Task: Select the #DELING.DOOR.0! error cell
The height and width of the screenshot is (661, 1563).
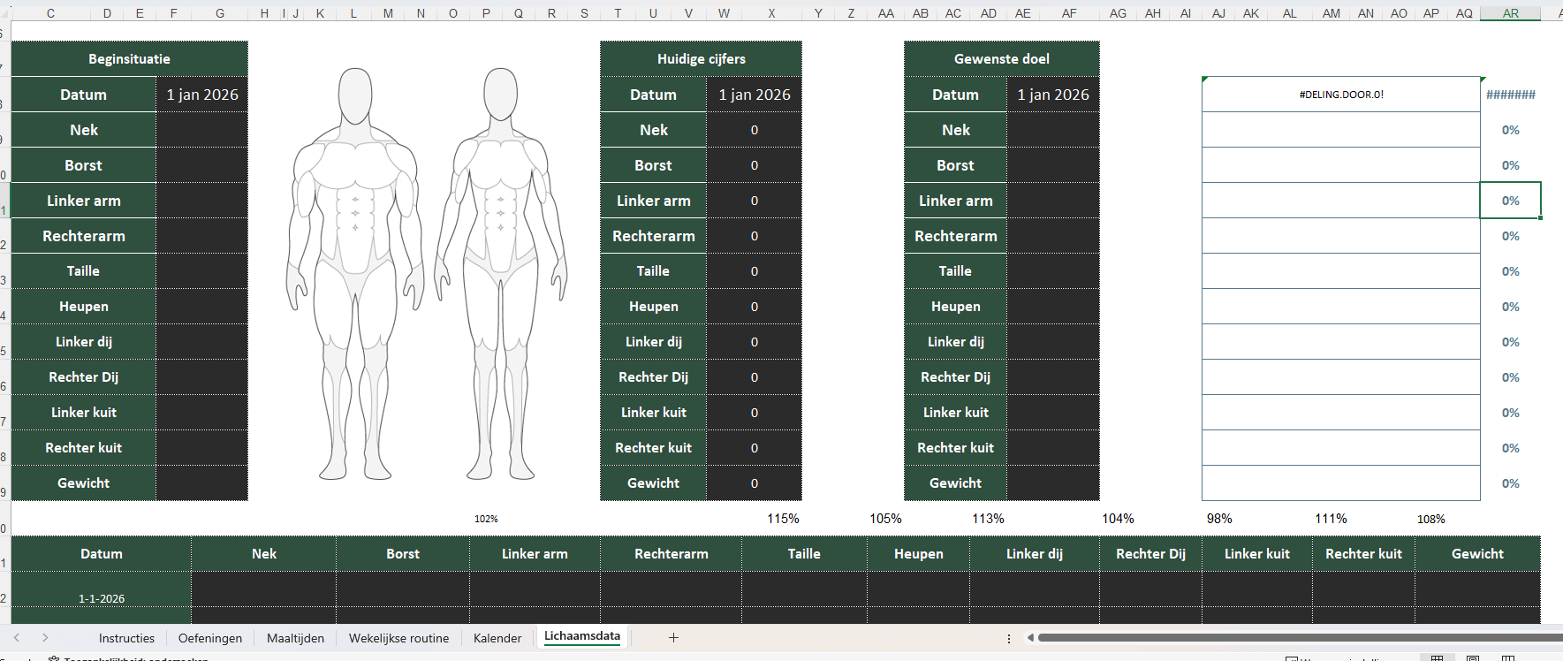Action: [1341, 95]
